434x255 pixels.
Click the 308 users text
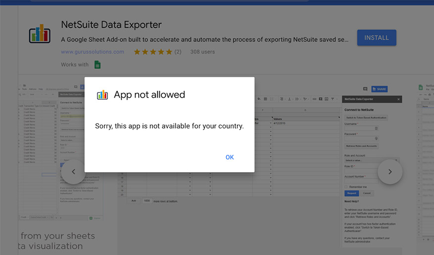tap(202, 52)
